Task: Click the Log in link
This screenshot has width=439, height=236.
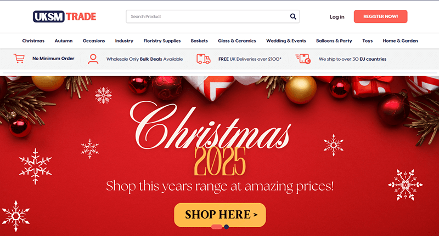Action: pyautogui.click(x=337, y=17)
